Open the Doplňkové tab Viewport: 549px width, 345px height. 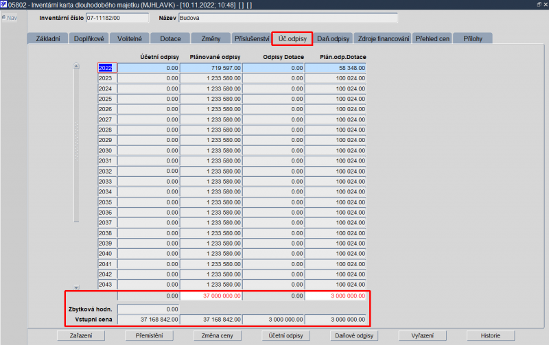coord(89,38)
